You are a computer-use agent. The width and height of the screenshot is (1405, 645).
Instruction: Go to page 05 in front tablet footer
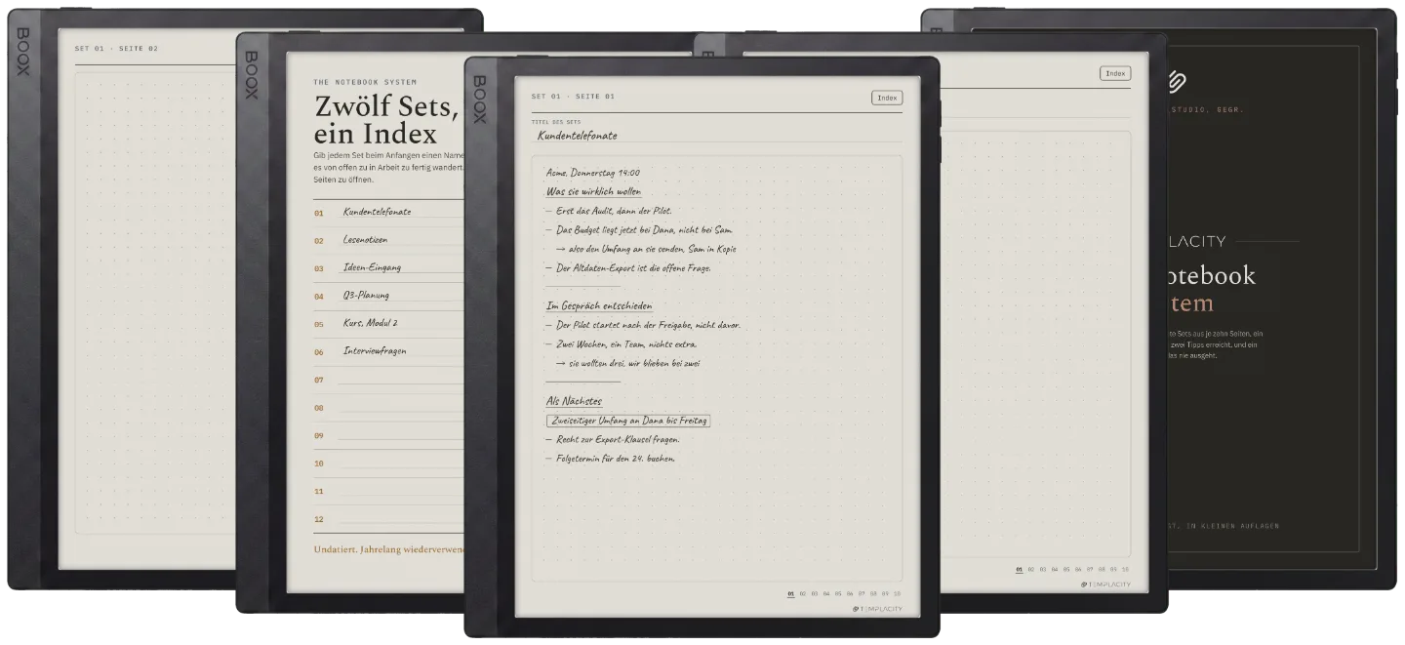click(838, 593)
